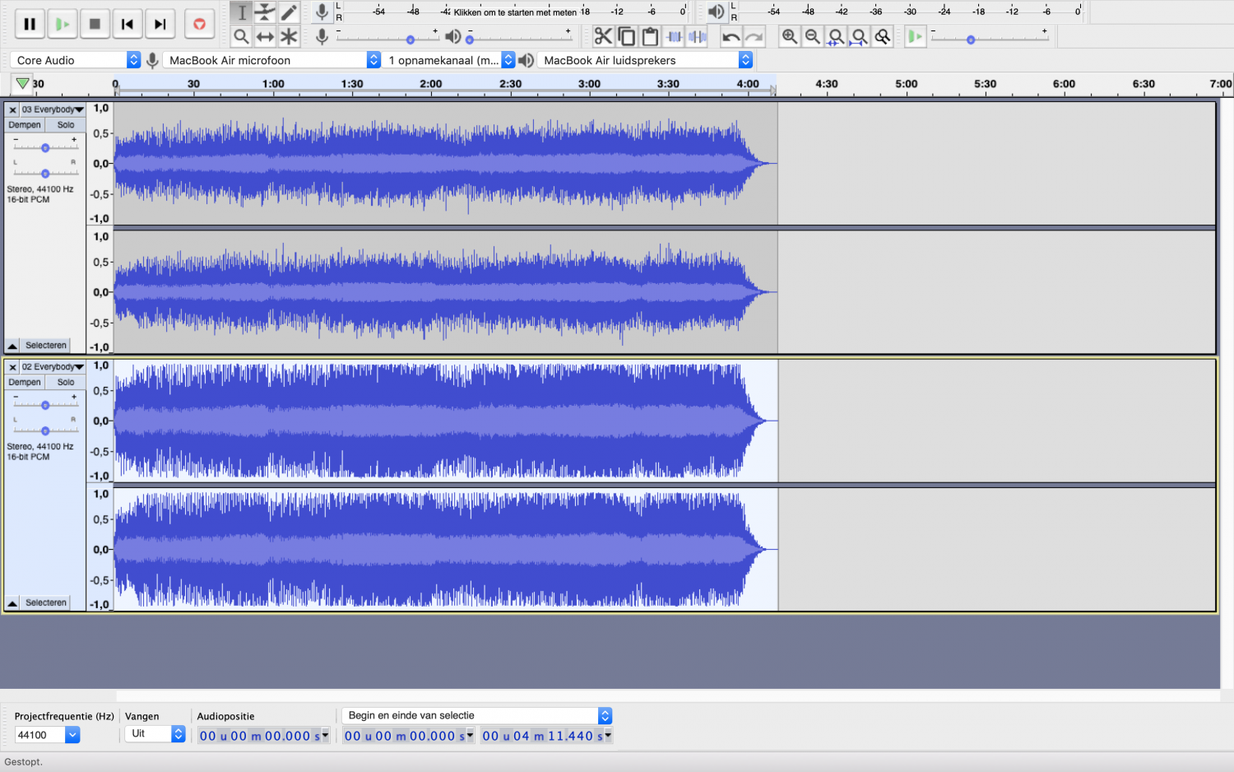Click Trim audio outside selection icon
Screen dimensions: 1234x772
point(674,36)
